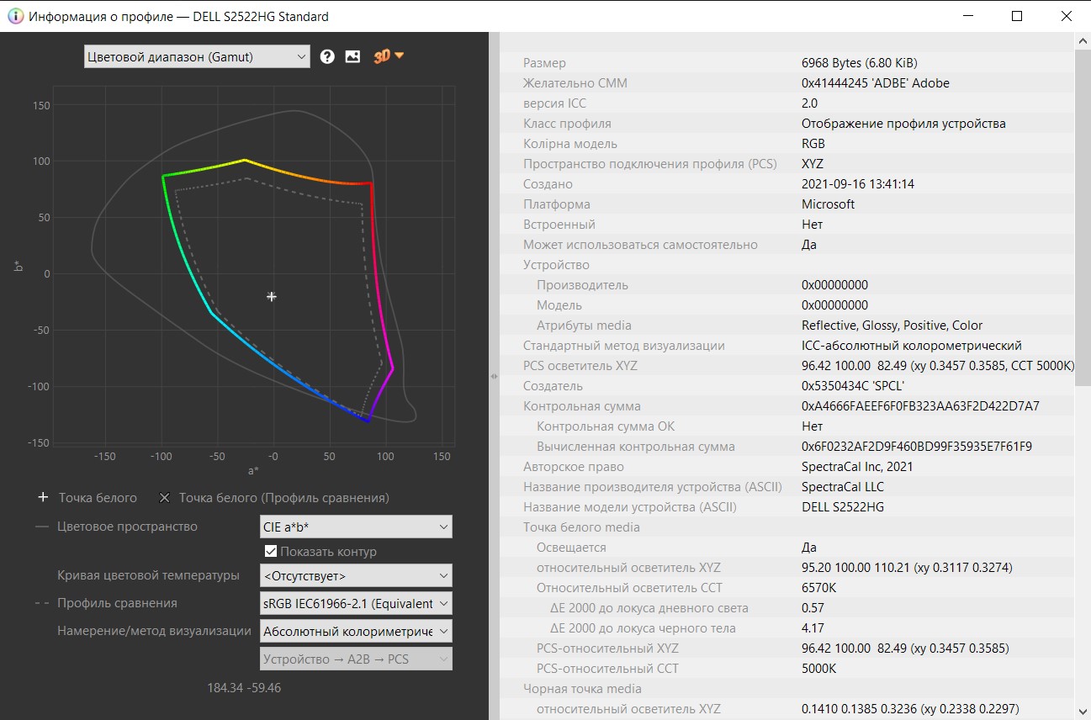Viewport: 1091px width, 720px height.
Task: Click the ICC-абсолютный колорометрический value
Action: [912, 346]
